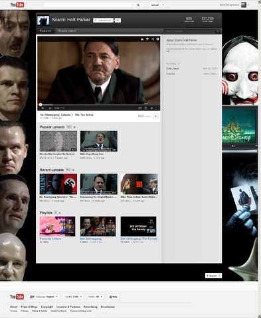The width and height of the screenshot is (261, 318).
Task: Toggle the Subscribed button
Action: pyautogui.click(x=103, y=21)
